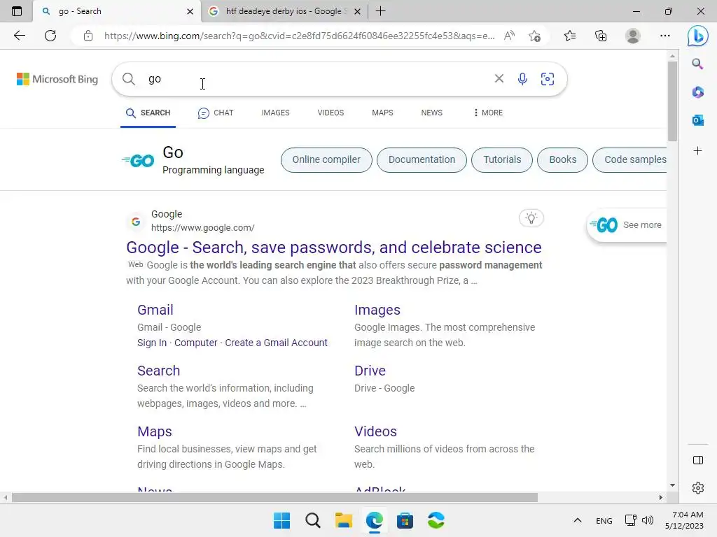Close the go - Search tab
This screenshot has width=717, height=537.
[x=190, y=11]
